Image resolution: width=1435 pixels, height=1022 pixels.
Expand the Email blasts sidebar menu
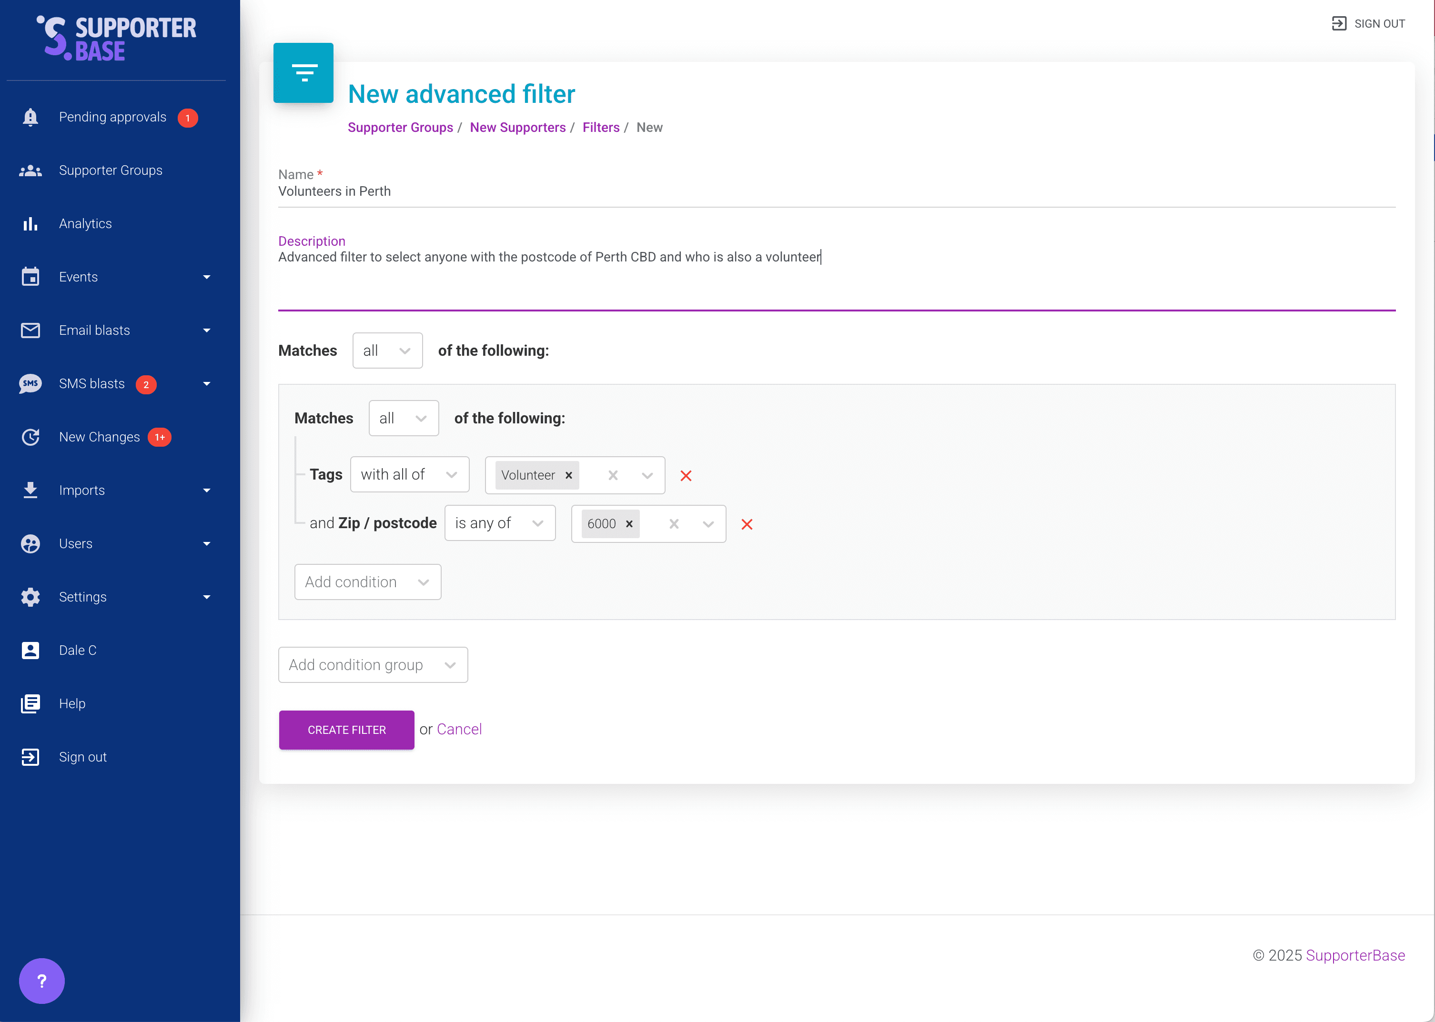pos(206,331)
